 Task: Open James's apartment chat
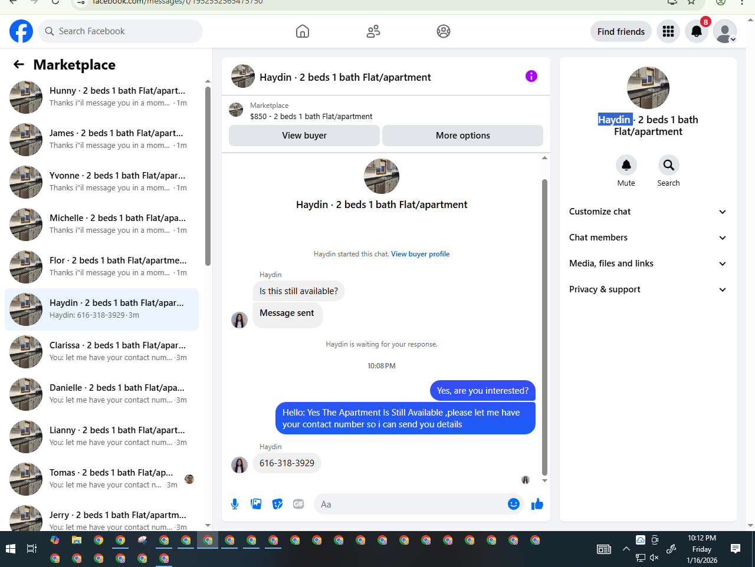pos(102,139)
